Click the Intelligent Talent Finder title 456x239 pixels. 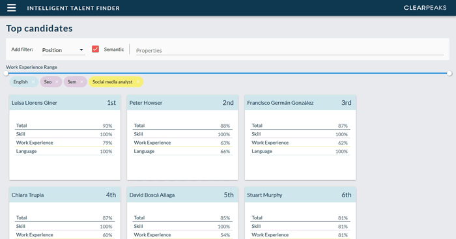tap(73, 8)
